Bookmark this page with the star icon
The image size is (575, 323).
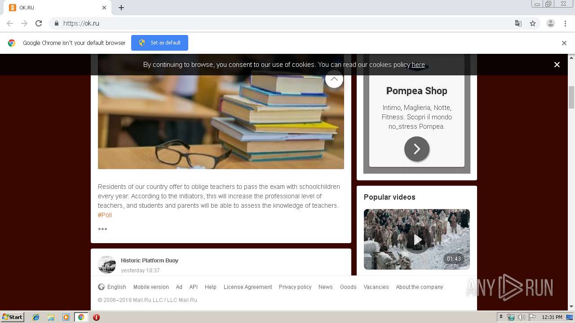pos(533,23)
